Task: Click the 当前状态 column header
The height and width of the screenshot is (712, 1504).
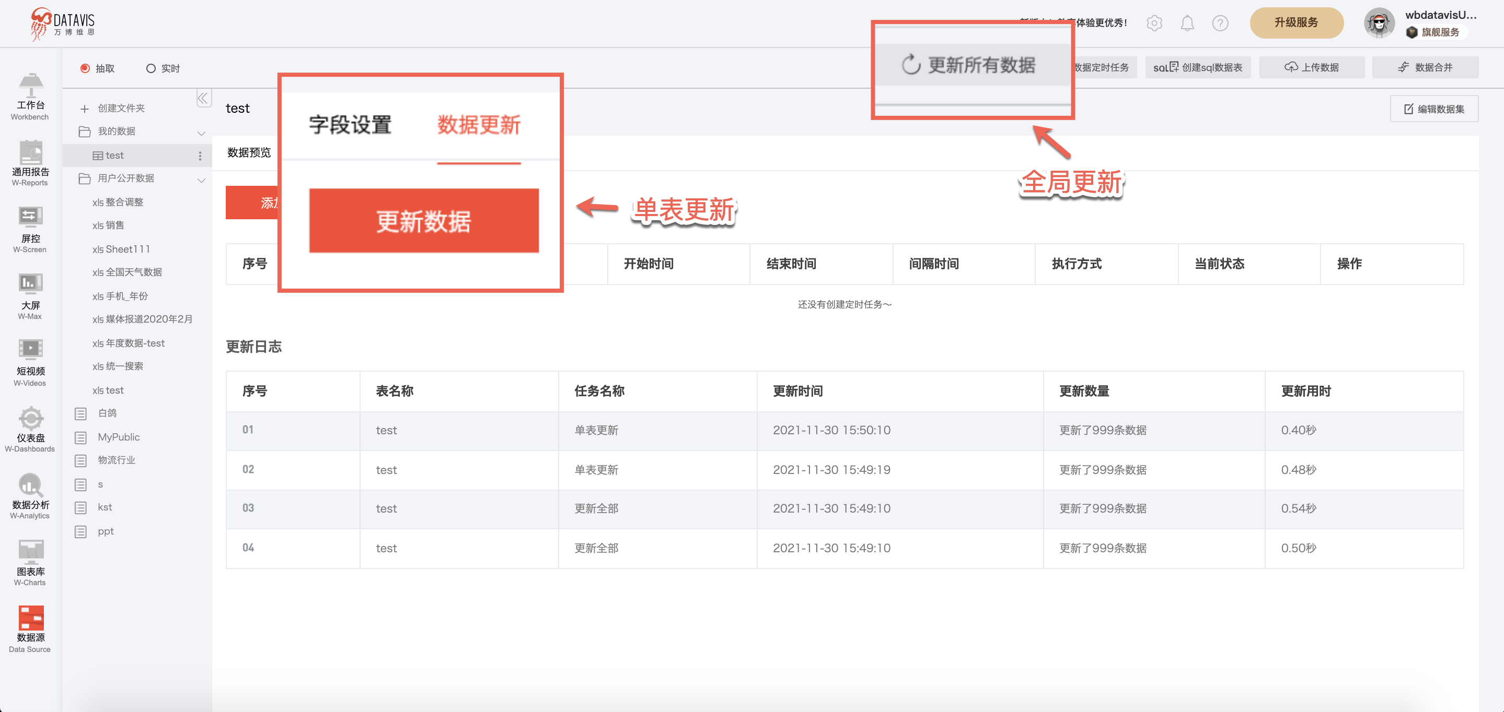Action: pos(1220,264)
